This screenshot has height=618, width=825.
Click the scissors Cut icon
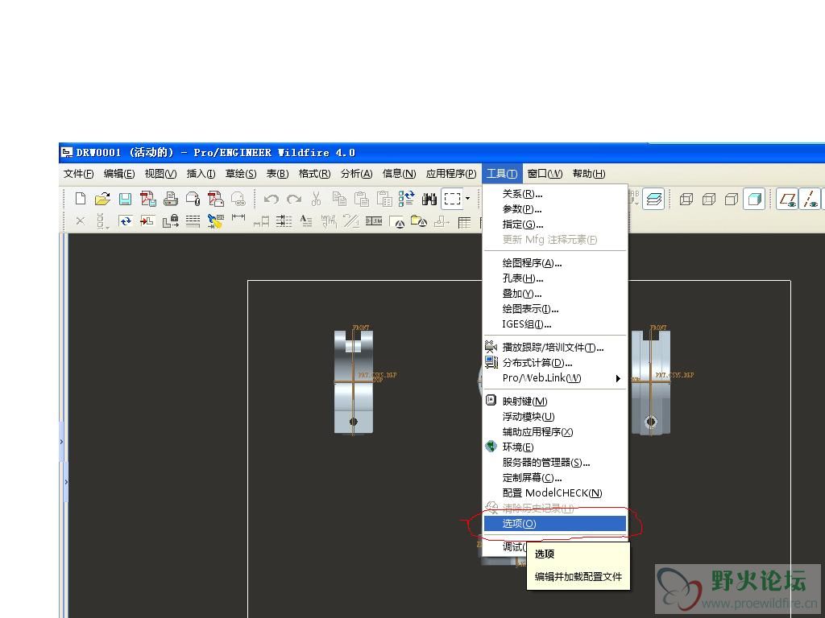click(x=316, y=199)
